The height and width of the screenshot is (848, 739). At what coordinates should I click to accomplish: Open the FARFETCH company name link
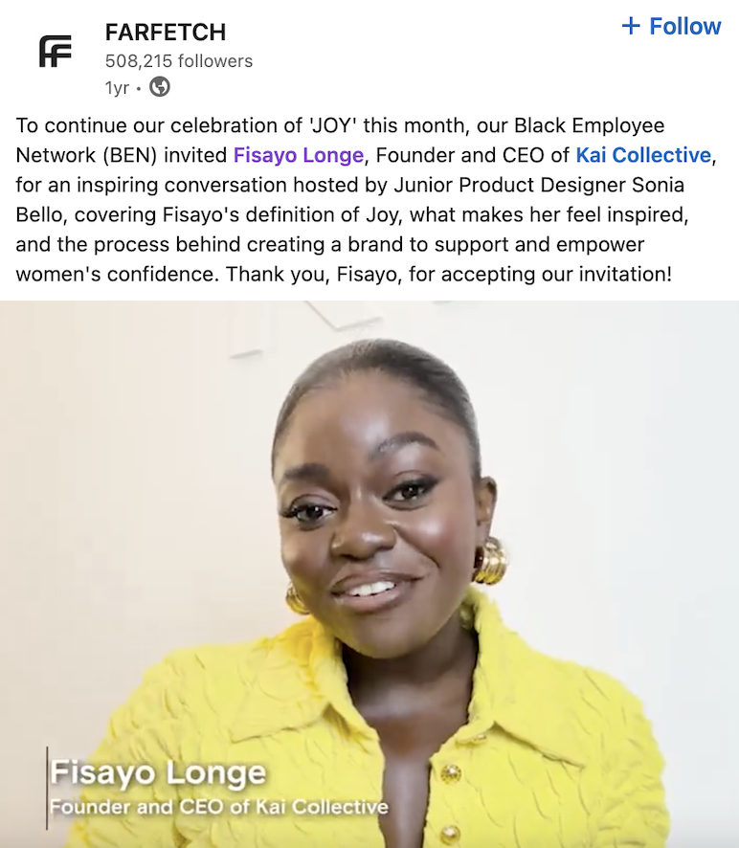click(x=166, y=33)
